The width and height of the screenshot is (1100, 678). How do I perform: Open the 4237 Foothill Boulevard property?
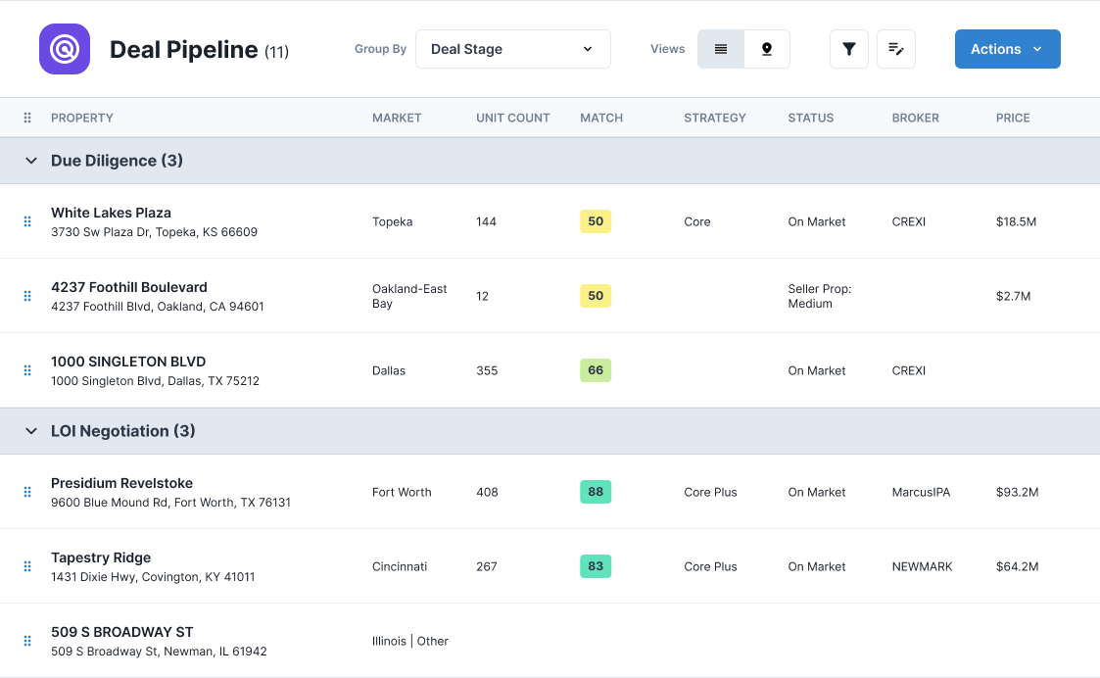(129, 287)
